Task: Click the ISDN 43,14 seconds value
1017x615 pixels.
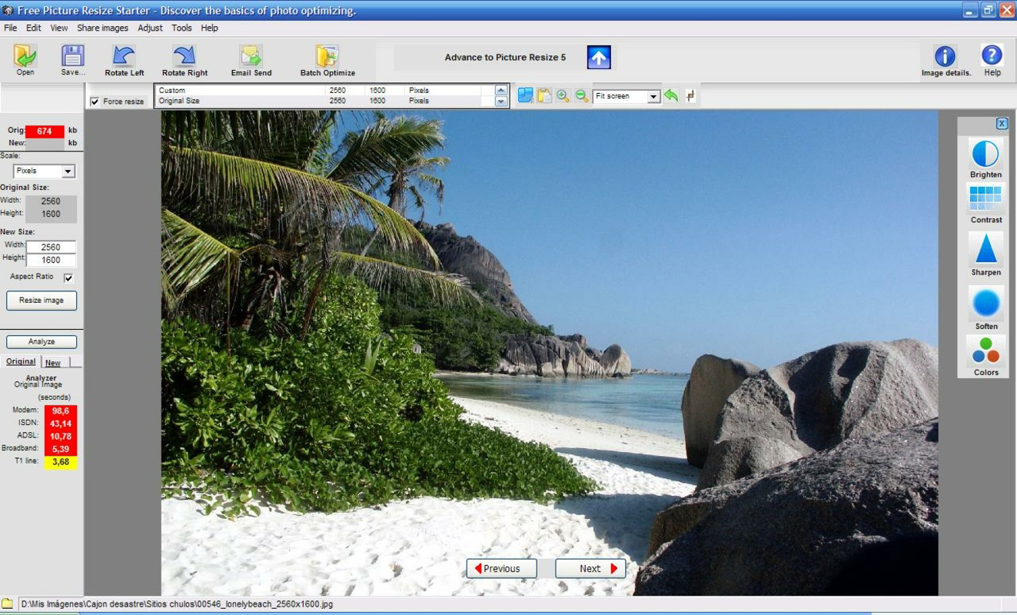Action: 61,424
